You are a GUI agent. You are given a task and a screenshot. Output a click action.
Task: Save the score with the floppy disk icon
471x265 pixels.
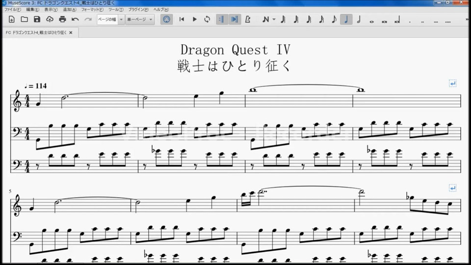click(x=37, y=20)
